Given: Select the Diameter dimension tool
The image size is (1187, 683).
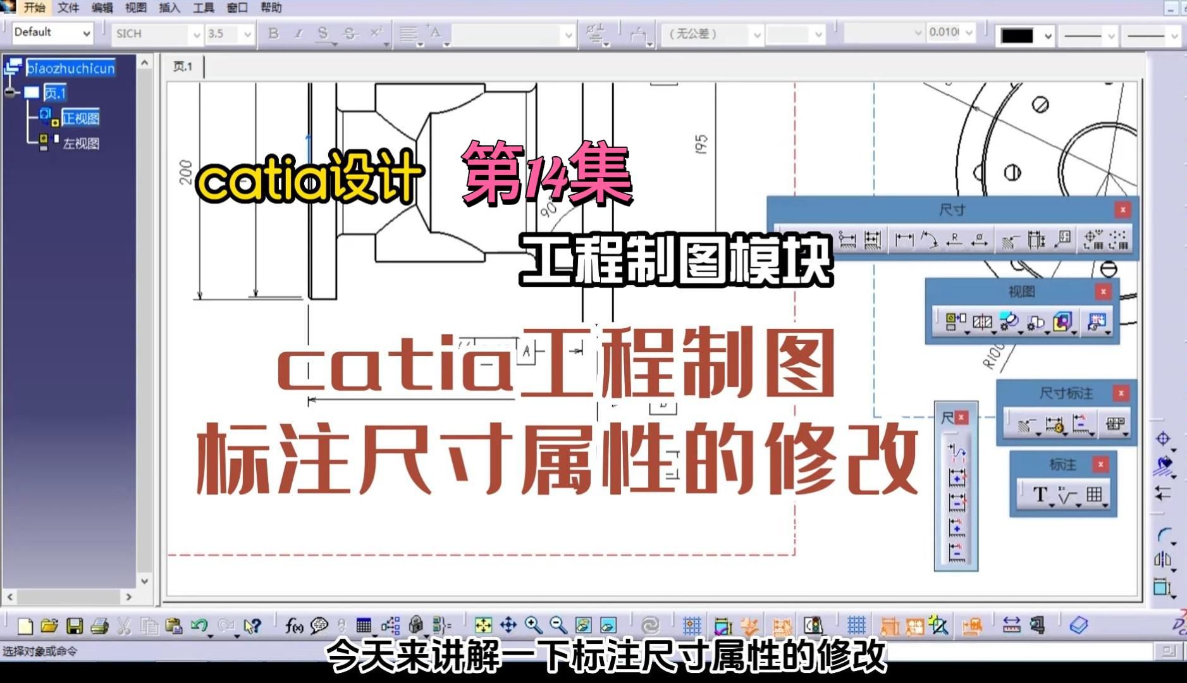Looking at the screenshot, I should coord(980,240).
